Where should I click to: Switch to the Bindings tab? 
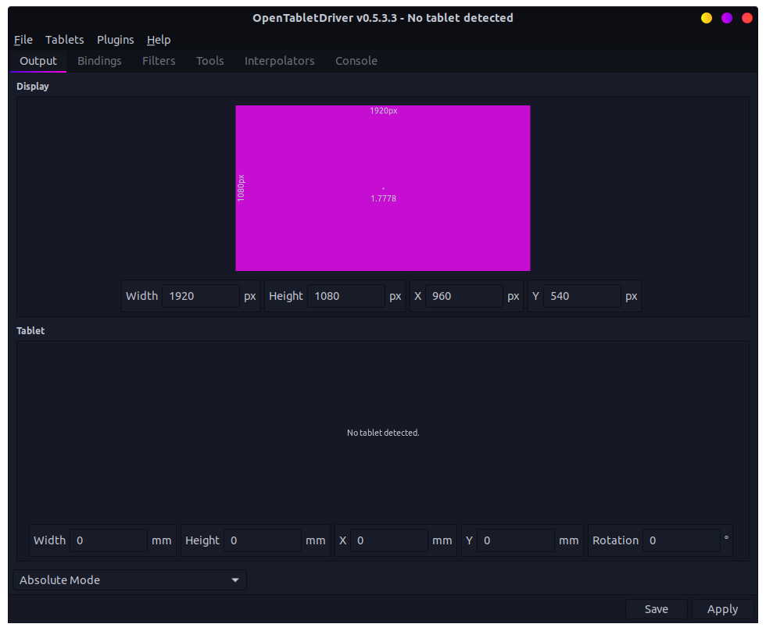[x=99, y=61]
